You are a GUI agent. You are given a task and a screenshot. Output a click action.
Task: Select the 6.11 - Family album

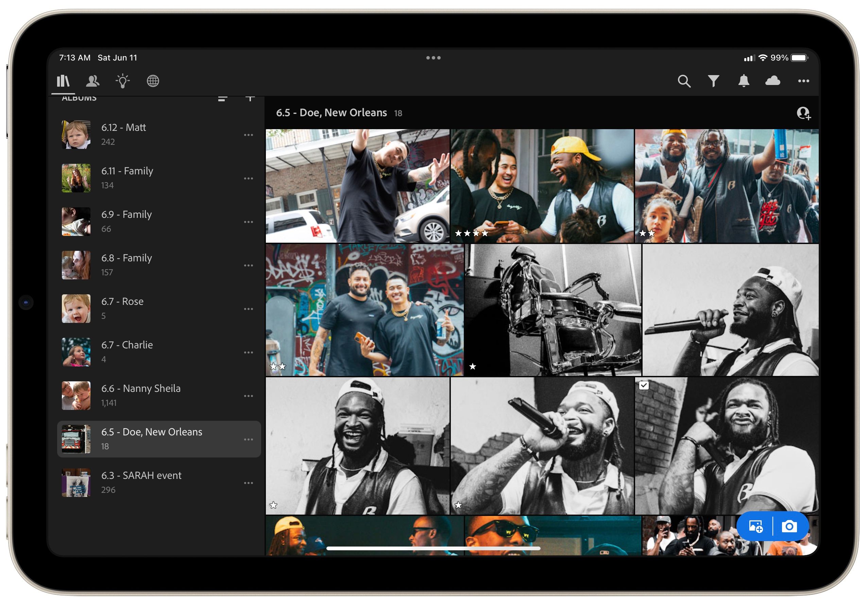point(159,178)
